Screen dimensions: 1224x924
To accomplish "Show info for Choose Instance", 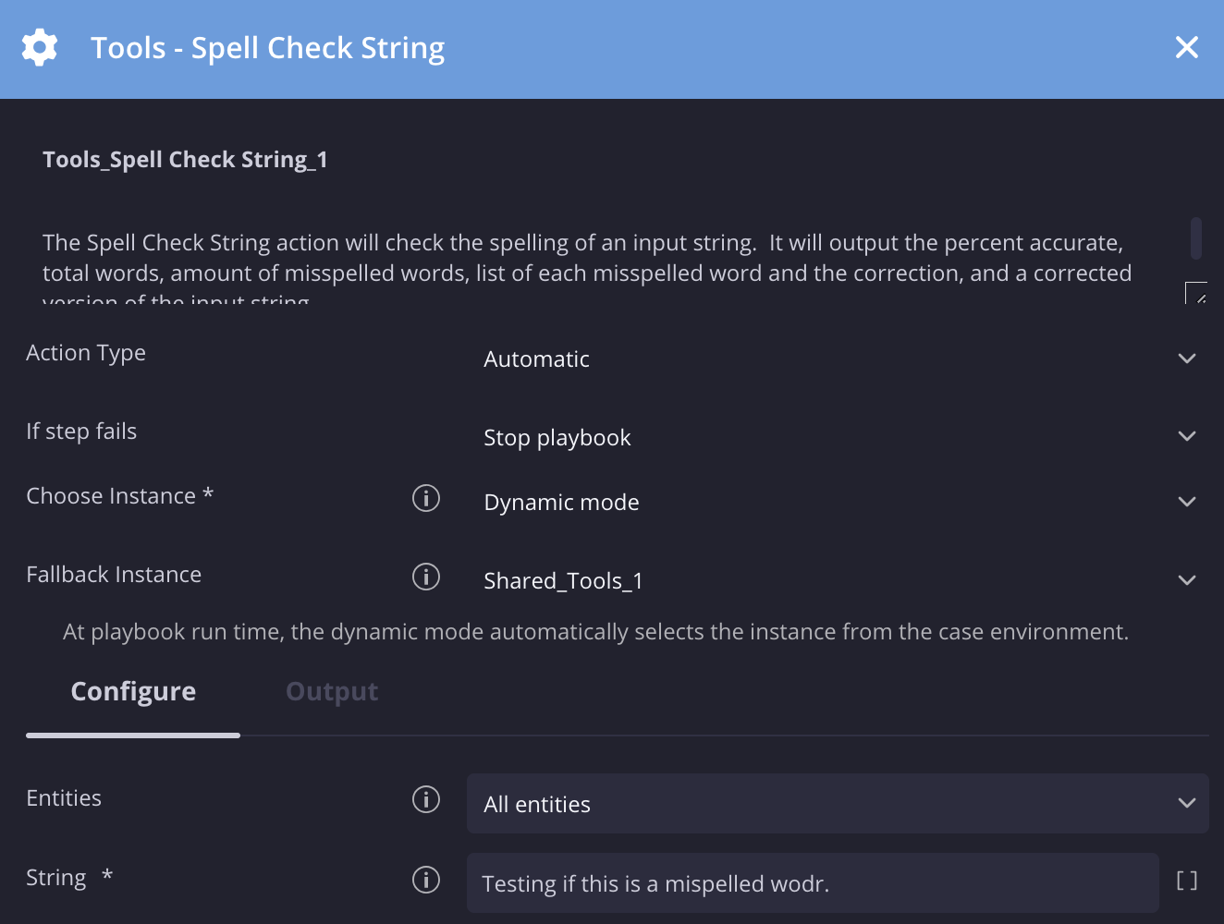I will 425,498.
